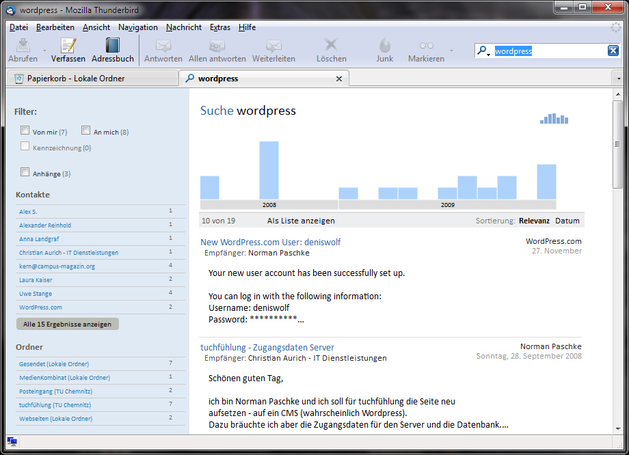Toggle the timeline histogram icon
Image resolution: width=629 pixels, height=455 pixels.
tap(554, 118)
